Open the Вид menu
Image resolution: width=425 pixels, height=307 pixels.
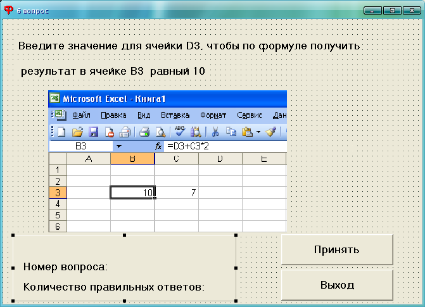tap(144, 115)
